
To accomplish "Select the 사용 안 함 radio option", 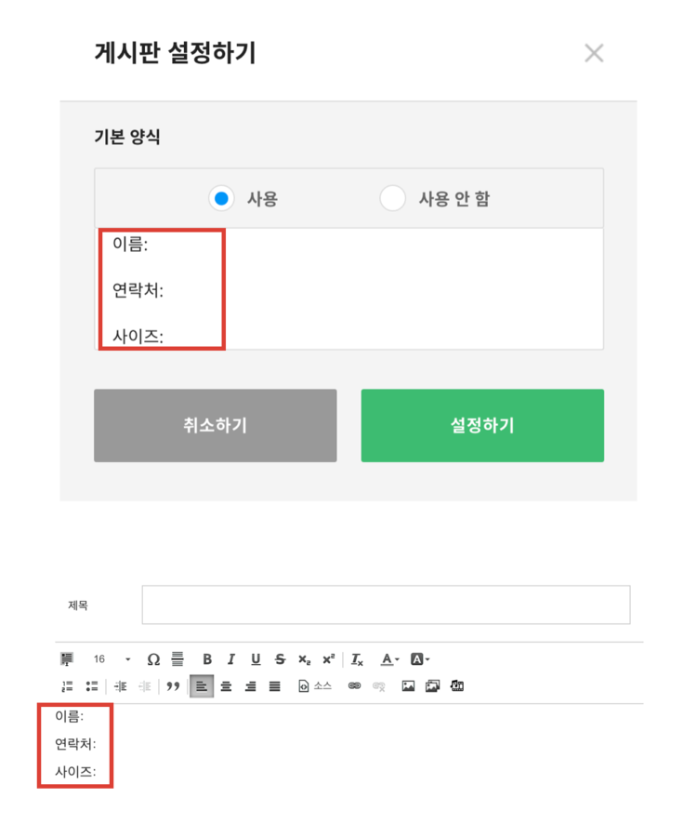I will [392, 199].
